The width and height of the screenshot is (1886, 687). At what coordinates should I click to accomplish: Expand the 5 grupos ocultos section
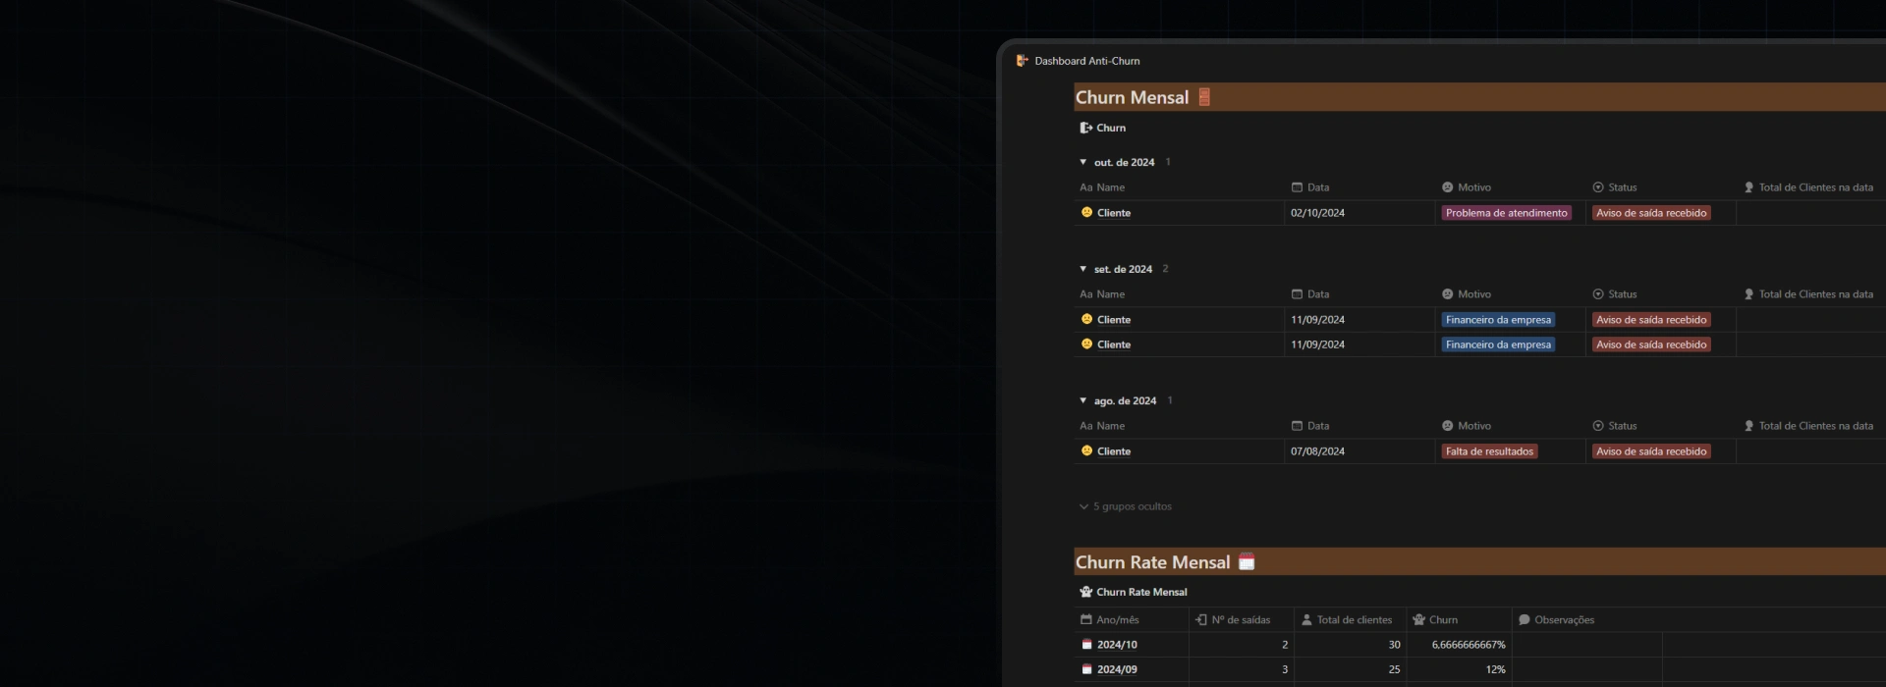[x=1126, y=506]
